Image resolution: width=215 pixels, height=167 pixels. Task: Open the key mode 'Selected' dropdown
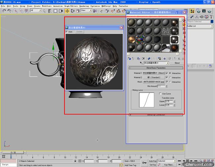click(x=175, y=161)
